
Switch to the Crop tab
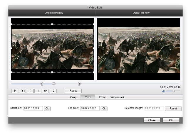point(73,97)
